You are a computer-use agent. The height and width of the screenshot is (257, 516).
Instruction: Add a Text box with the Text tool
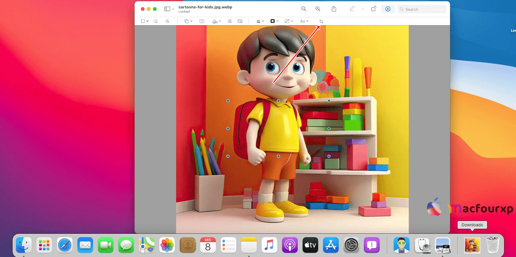click(202, 21)
